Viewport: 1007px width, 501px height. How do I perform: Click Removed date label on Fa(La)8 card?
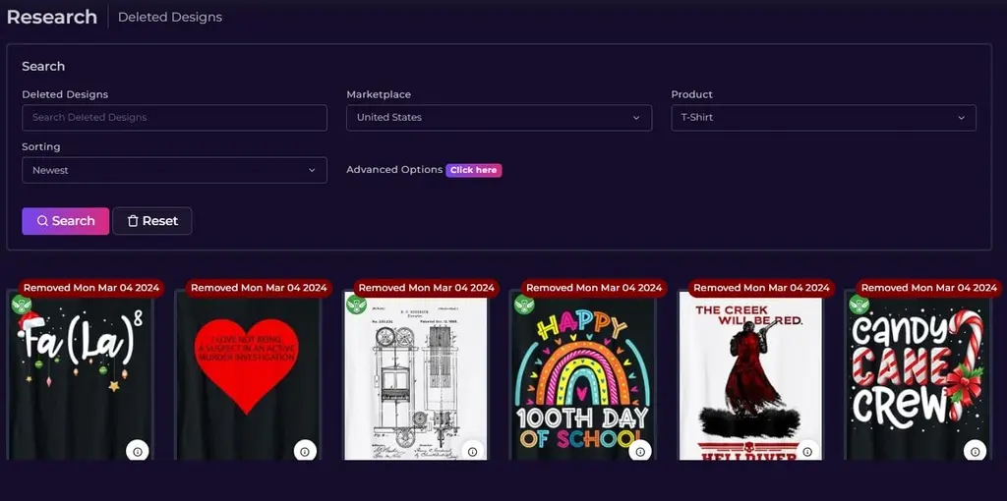[x=91, y=288]
